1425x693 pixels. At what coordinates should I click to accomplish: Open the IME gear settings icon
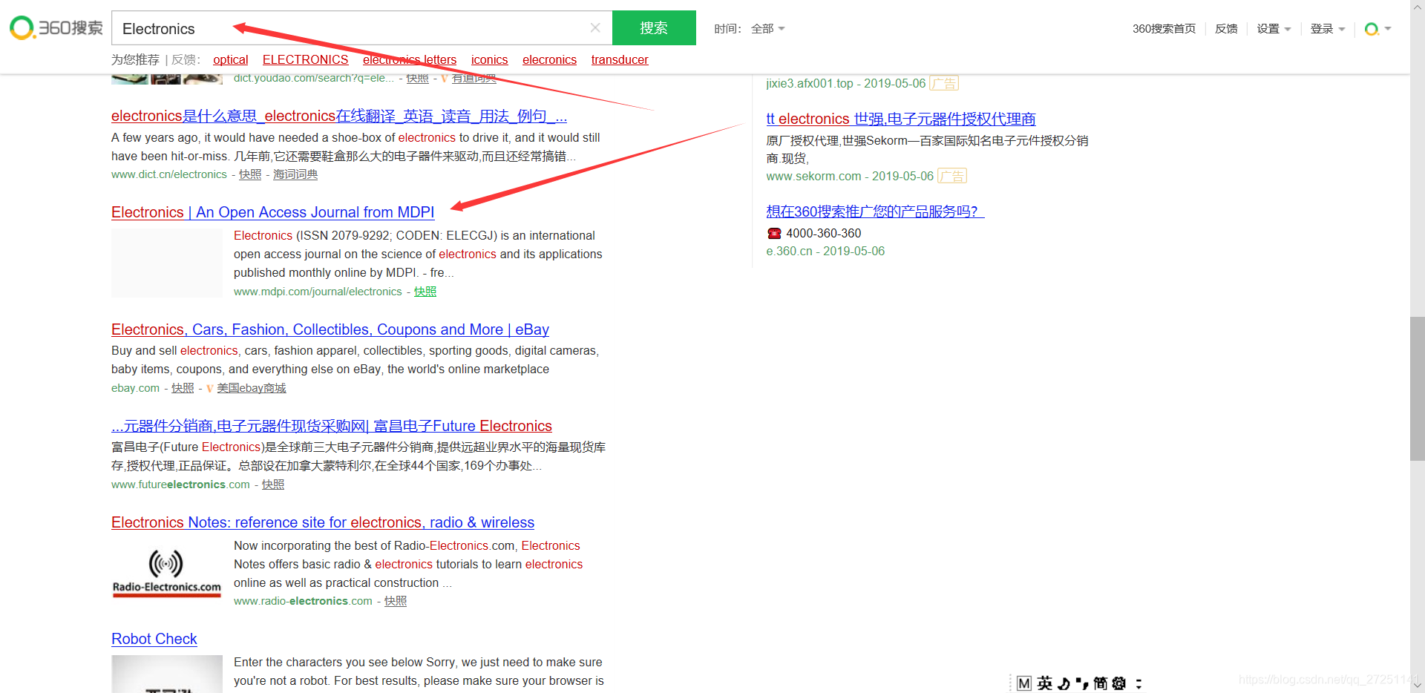[1119, 683]
